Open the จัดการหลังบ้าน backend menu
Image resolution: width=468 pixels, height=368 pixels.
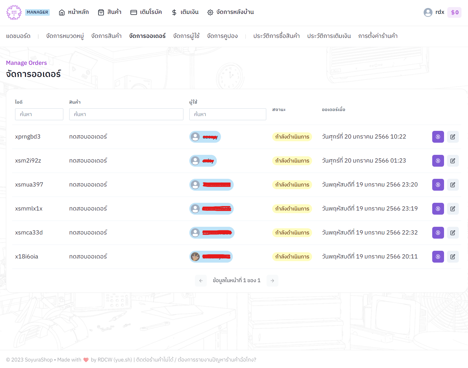coord(230,12)
